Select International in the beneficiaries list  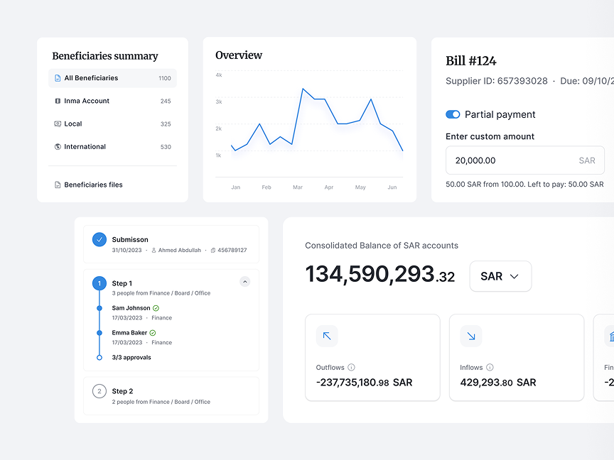pos(112,147)
